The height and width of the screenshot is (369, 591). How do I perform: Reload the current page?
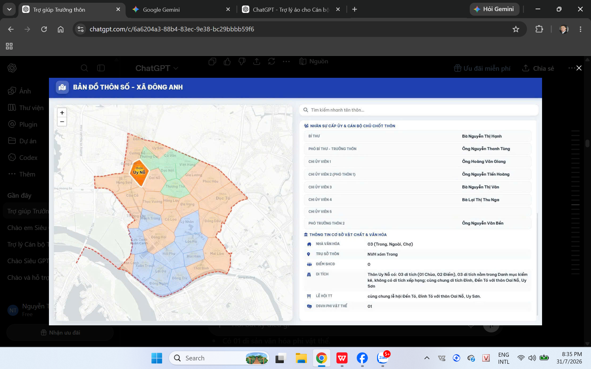44,29
